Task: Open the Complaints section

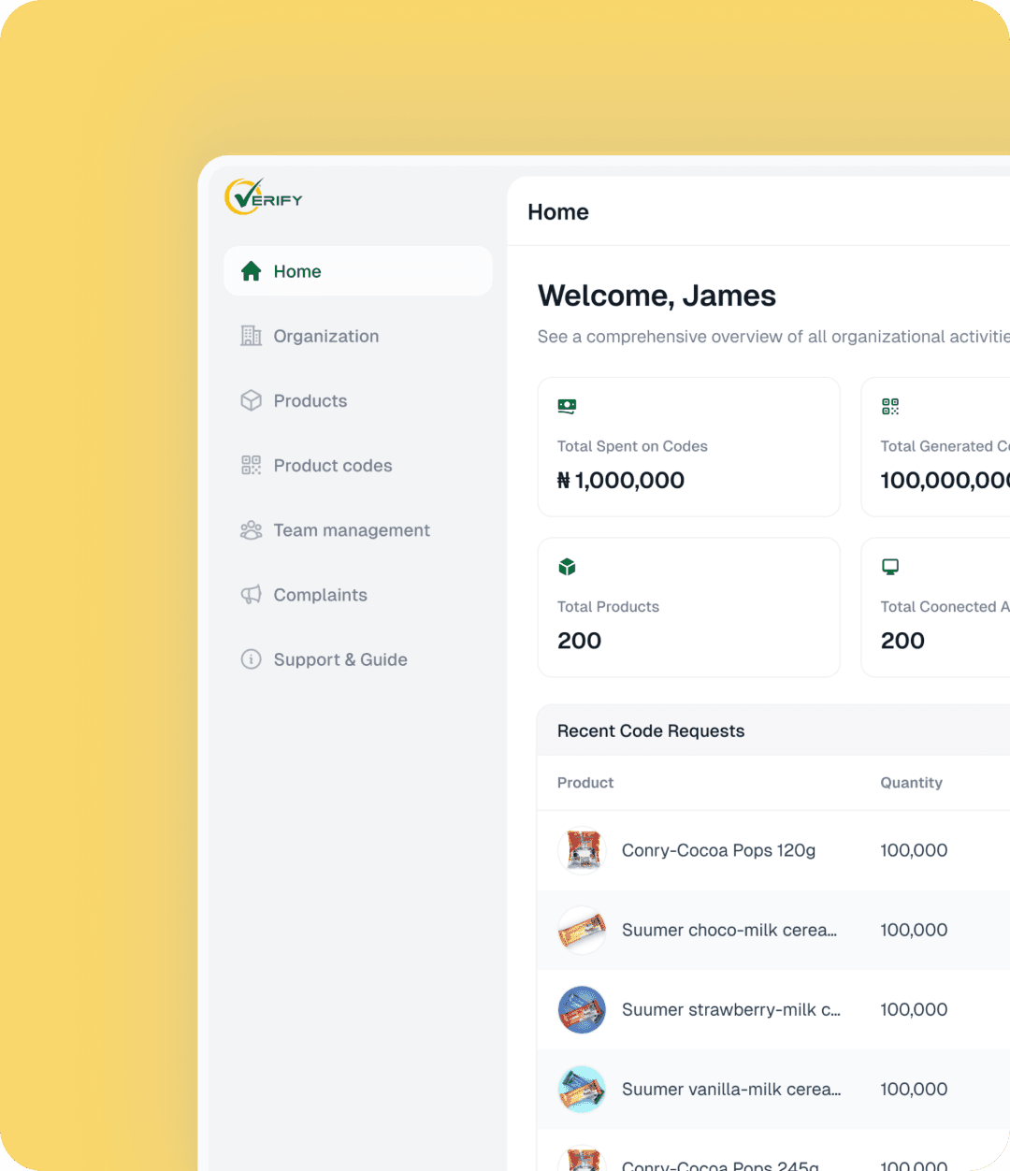Action: pyautogui.click(x=320, y=595)
